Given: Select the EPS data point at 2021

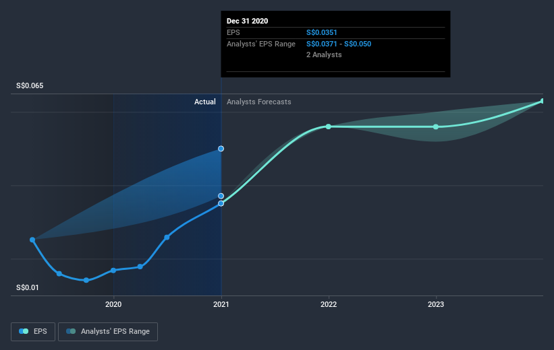Looking at the screenshot, I should click(221, 203).
